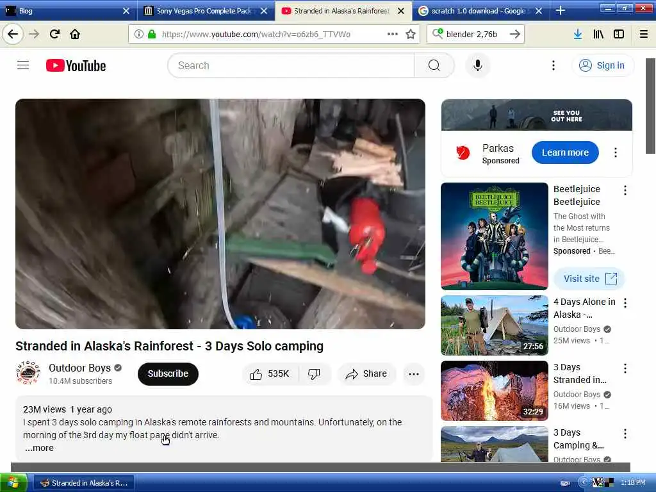This screenshot has height=492, width=656.
Task: Open options for 3 Days Camping video
Action: click(625, 434)
